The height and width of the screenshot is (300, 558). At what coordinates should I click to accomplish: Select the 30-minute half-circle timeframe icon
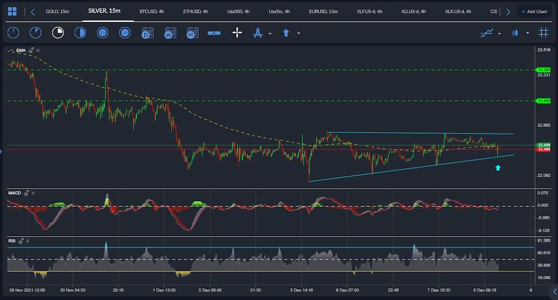[80, 33]
